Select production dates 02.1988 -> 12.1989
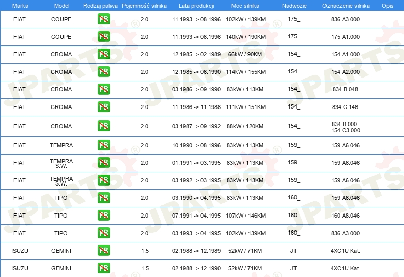Image resolution: width=404 pixels, height=277 pixels. point(196,251)
